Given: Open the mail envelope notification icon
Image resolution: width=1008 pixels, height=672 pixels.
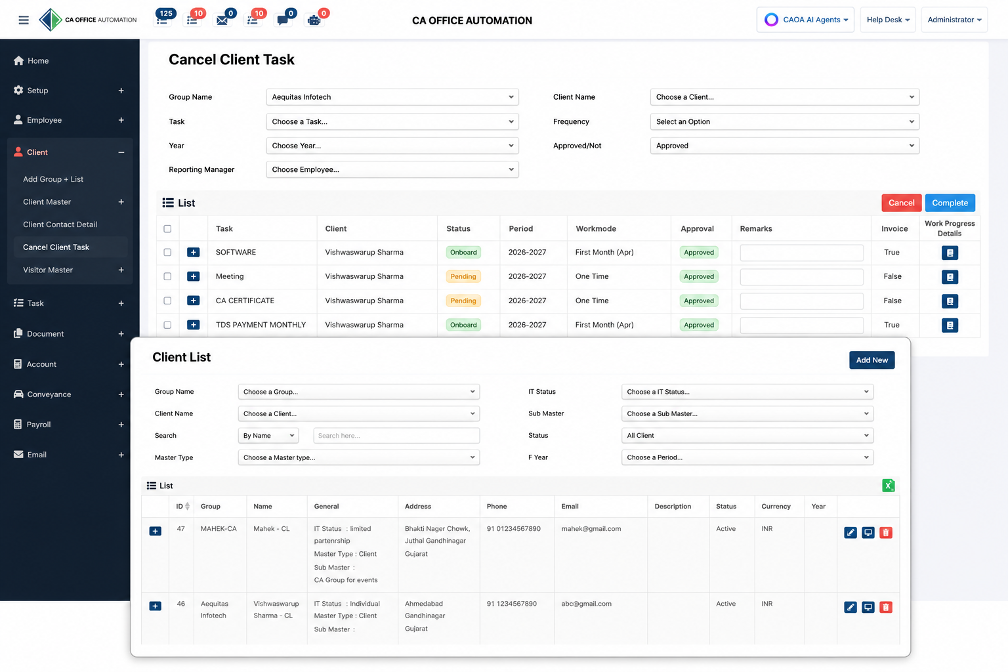Looking at the screenshot, I should (222, 20).
